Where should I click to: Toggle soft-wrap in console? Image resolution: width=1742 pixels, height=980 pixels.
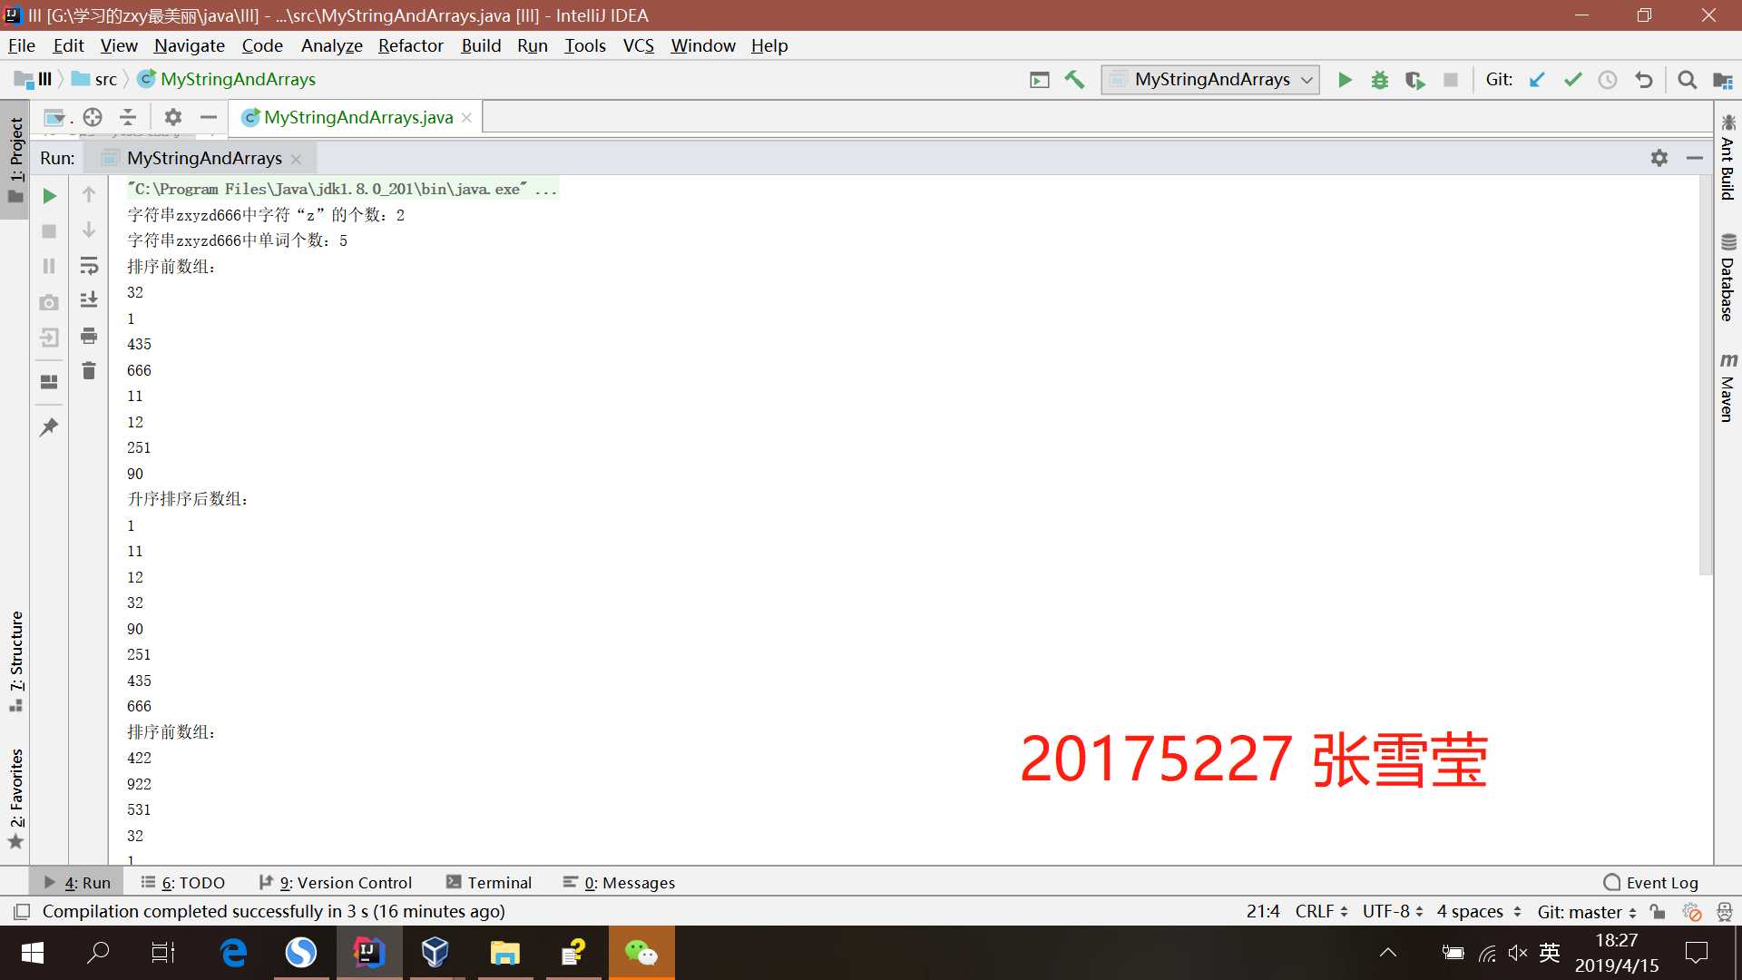click(89, 265)
